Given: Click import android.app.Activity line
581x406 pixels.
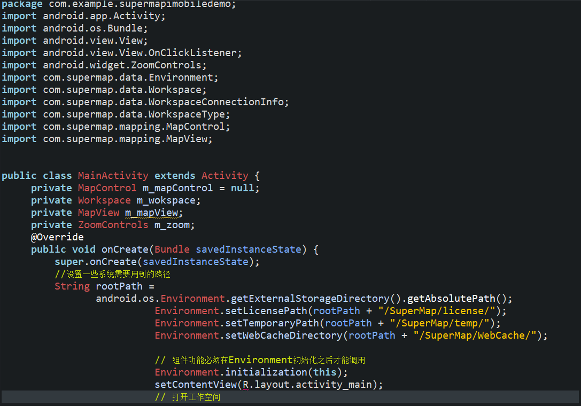Looking at the screenshot, I should (x=83, y=16).
